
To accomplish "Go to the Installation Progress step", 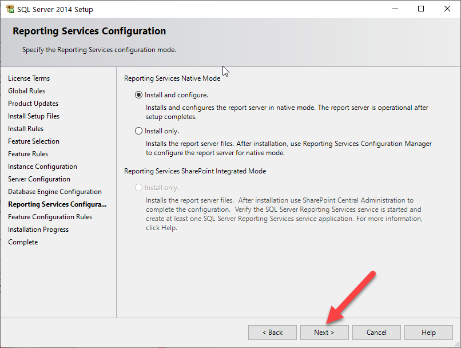I will click(x=38, y=230).
